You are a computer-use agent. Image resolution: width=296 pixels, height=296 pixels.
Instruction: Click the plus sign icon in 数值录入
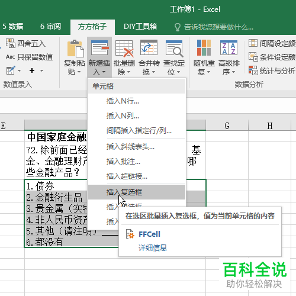tap(32, 70)
